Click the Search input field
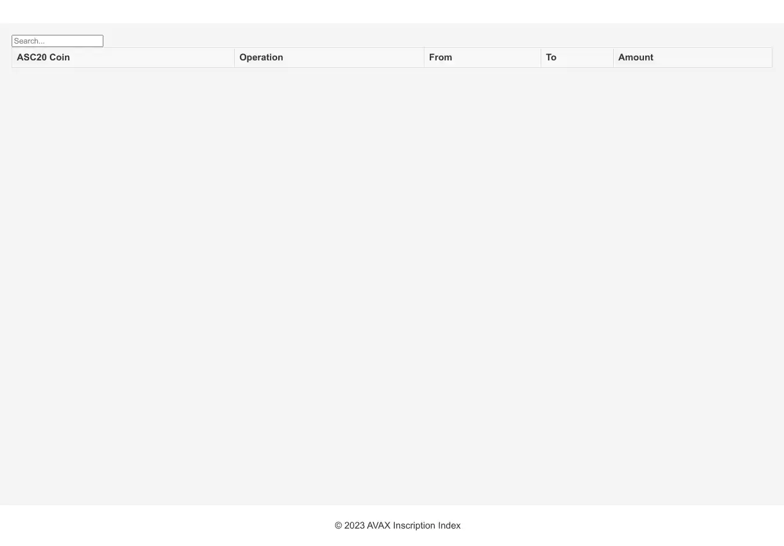 coord(57,41)
